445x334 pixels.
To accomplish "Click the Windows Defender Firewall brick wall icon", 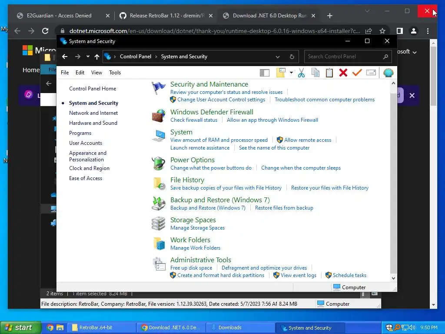I will [x=158, y=116].
